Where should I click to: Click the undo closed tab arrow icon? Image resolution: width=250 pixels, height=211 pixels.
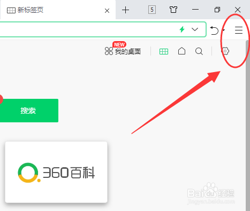click(x=214, y=30)
